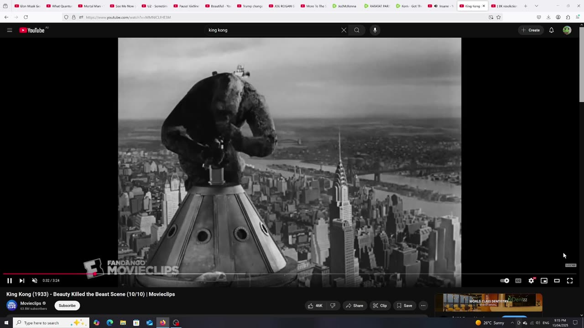The height and width of the screenshot is (328, 584).
Task: Open Firefox application menu
Action: pos(578,17)
